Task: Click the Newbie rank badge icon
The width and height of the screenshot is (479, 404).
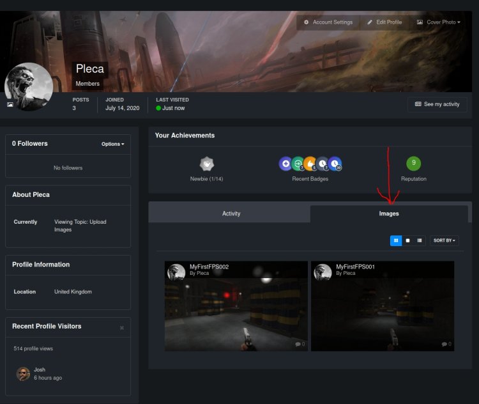Action: tap(206, 164)
